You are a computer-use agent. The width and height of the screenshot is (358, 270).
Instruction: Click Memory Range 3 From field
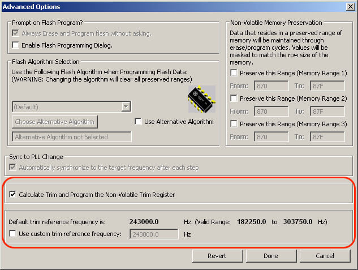click(x=271, y=137)
